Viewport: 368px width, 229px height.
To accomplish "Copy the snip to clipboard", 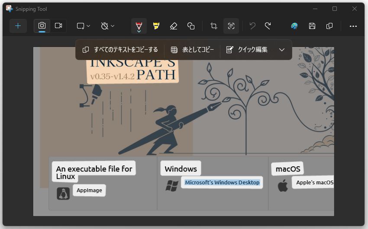I will [329, 26].
